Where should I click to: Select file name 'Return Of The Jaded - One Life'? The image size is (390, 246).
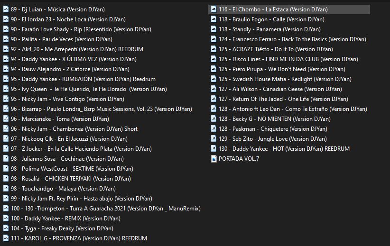[x=283, y=99]
